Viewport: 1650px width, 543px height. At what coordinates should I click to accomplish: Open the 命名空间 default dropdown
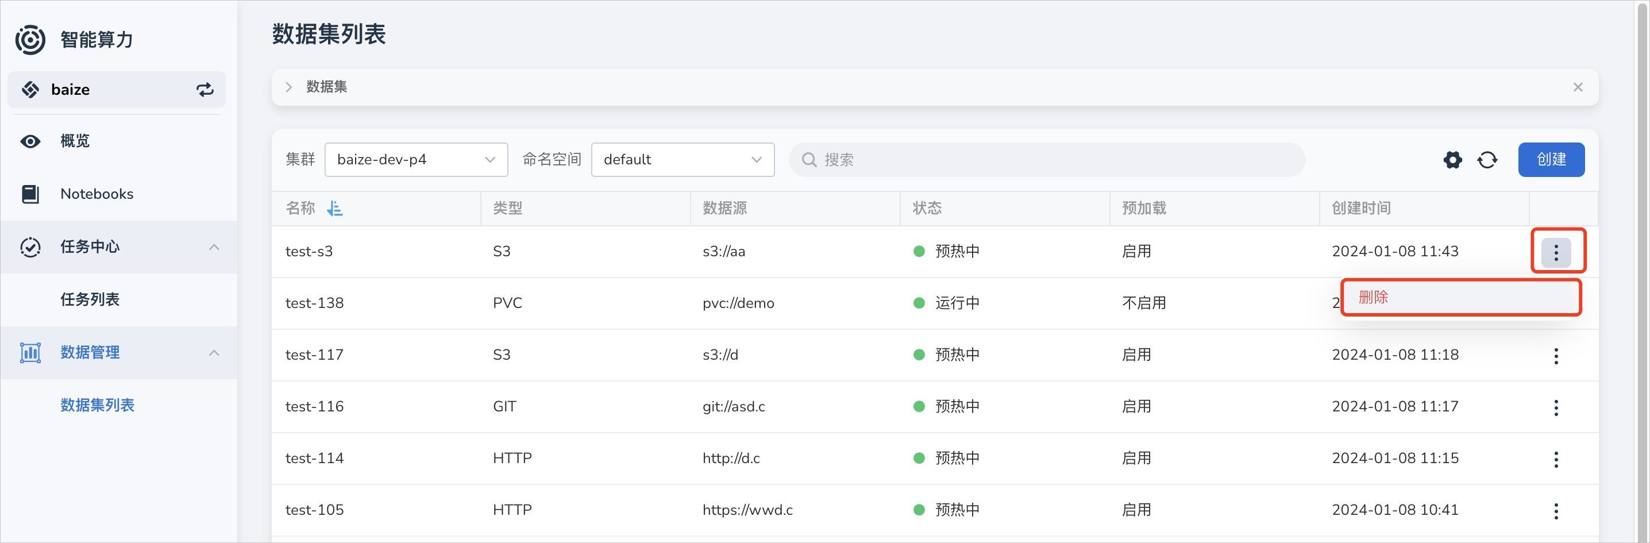(x=683, y=160)
